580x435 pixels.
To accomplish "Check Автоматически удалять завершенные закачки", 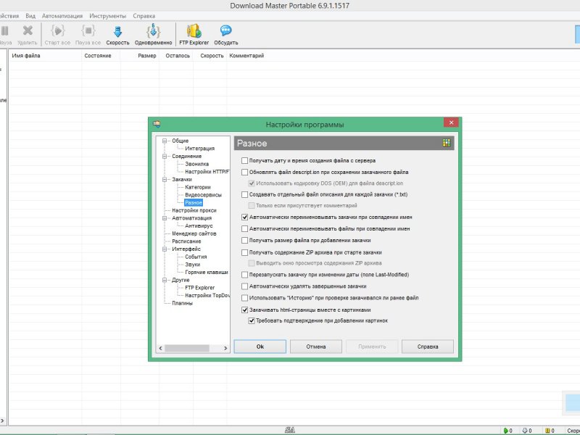I will [244, 286].
